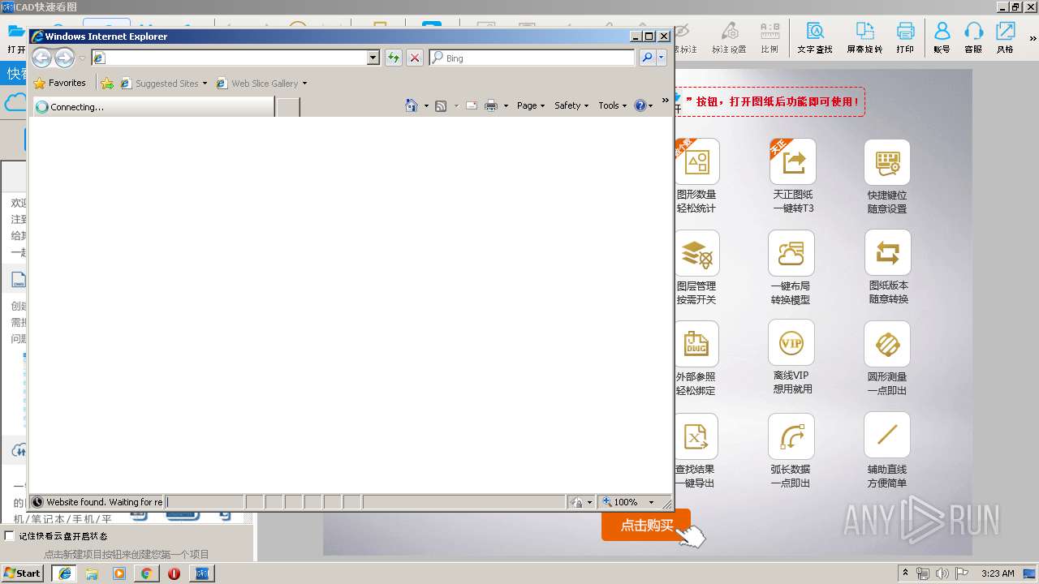Select the 比例 scale tool
1039x584 pixels.
(770, 37)
